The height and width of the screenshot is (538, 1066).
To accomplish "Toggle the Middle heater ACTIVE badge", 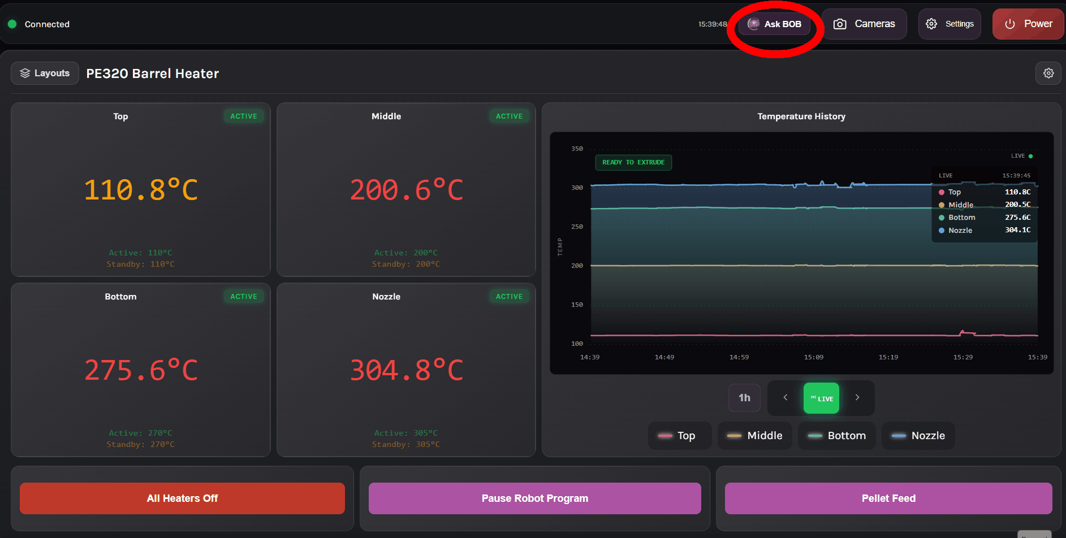I will (x=509, y=116).
